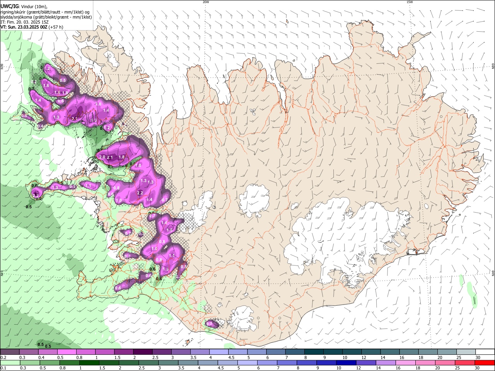This screenshot has height=371, width=495.
Task: Click the lower legend swatch starting at 4
Action: 208,362
